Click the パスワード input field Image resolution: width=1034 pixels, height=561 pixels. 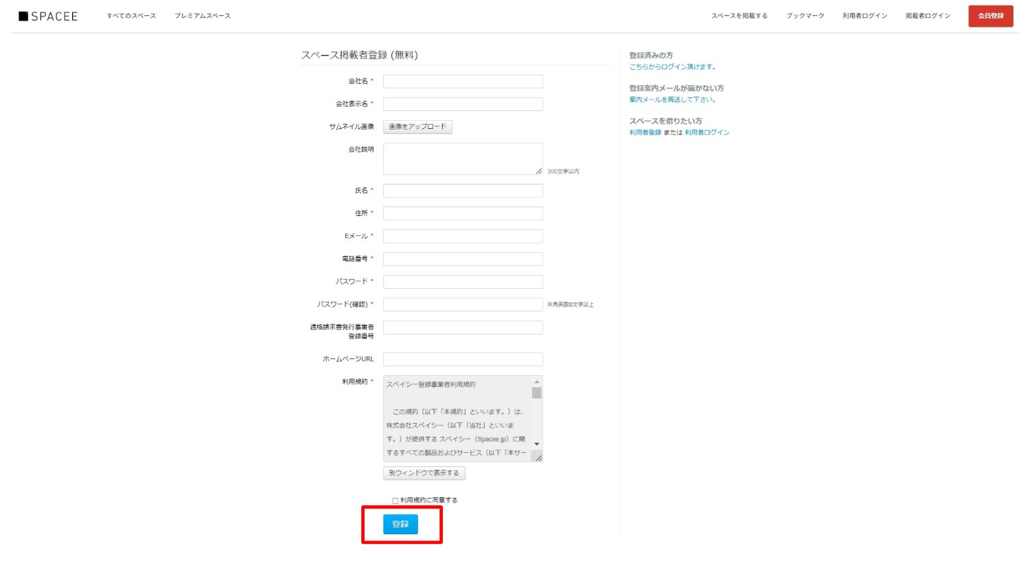point(463,282)
